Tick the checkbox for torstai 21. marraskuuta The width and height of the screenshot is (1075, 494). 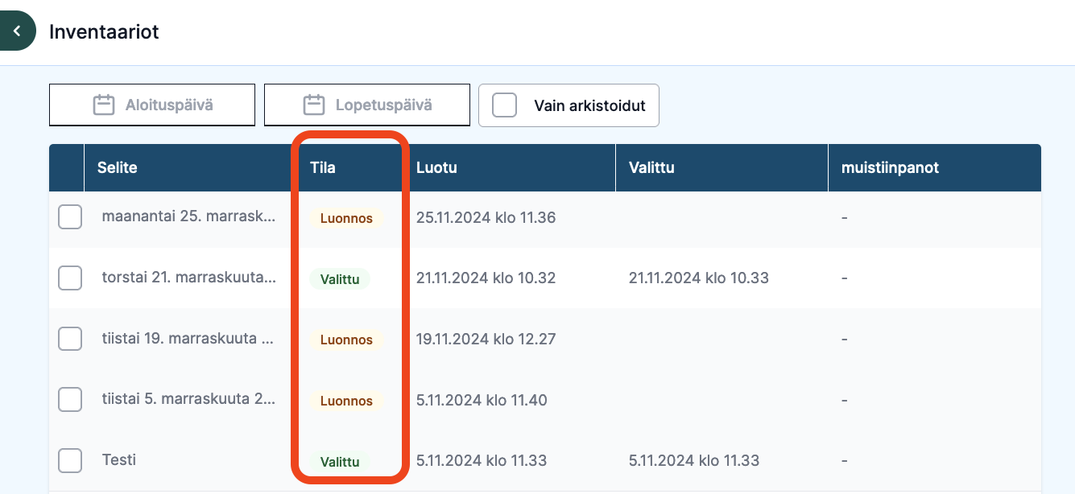[x=70, y=278]
